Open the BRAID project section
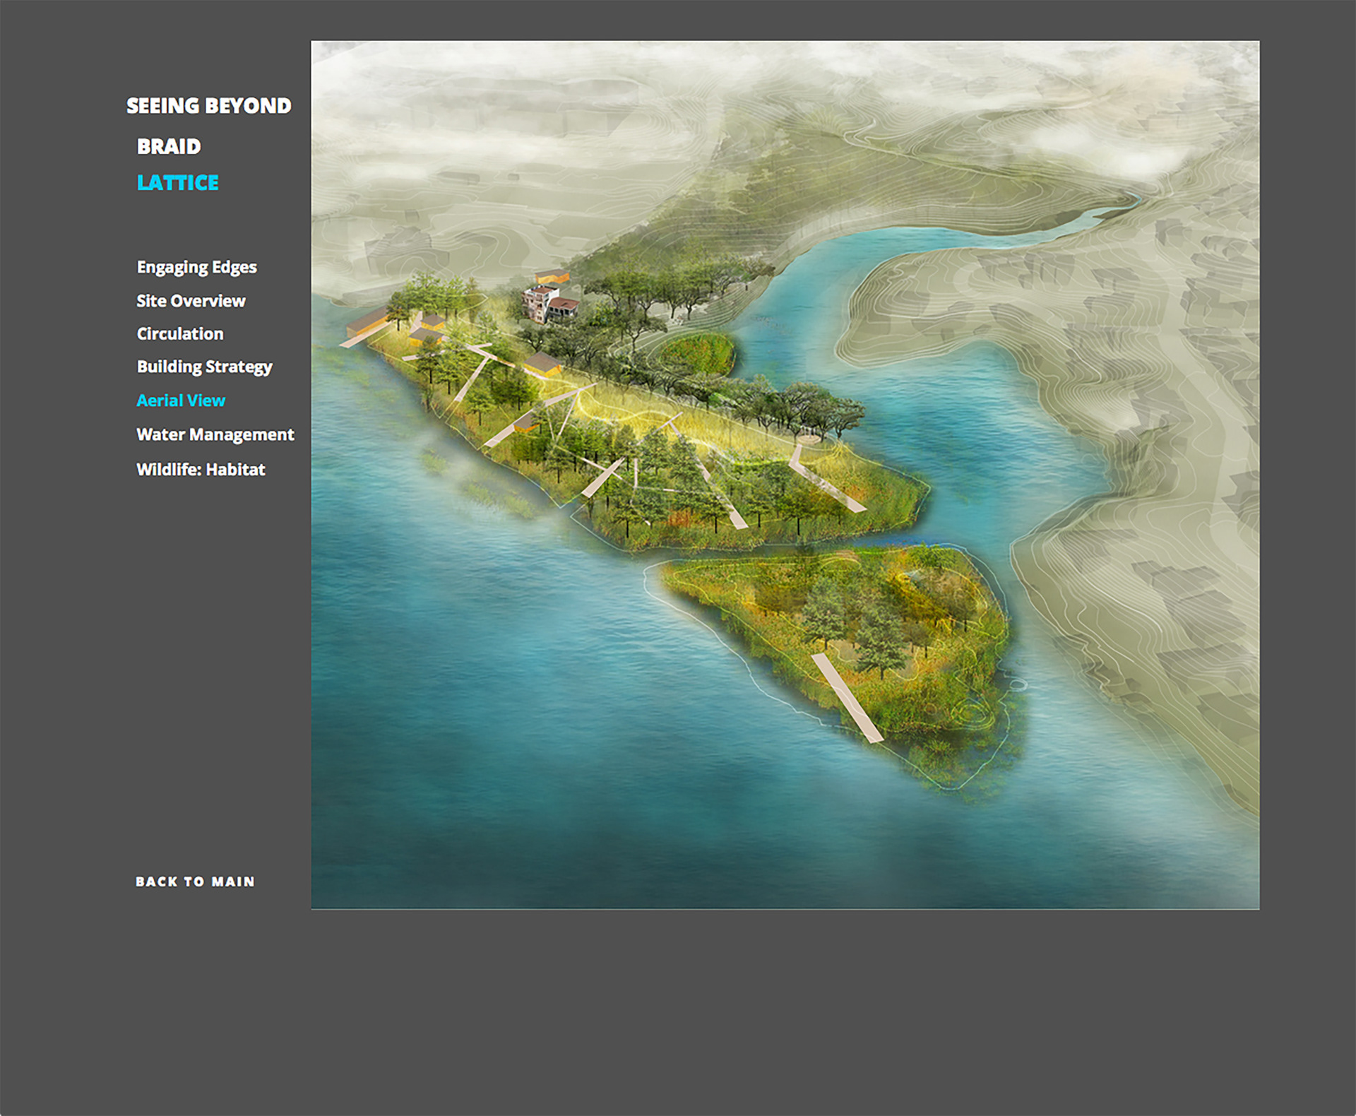Viewport: 1356px width, 1116px height. 169,146
